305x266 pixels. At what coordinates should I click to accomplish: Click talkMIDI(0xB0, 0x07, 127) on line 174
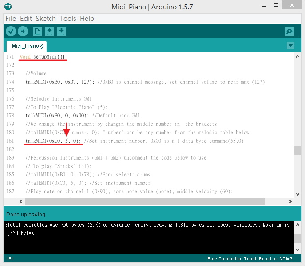(60, 82)
